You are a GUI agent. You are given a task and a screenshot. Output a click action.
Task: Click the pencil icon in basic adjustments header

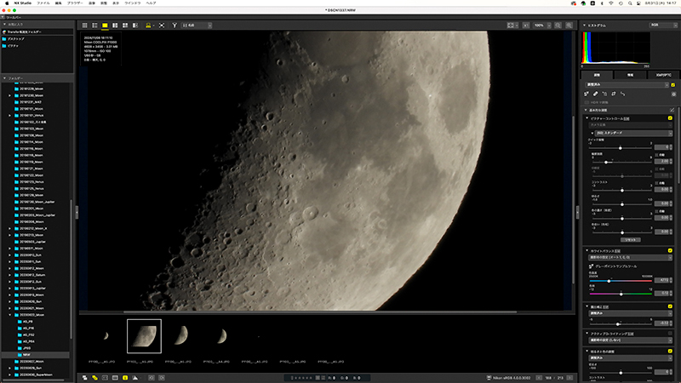click(672, 111)
